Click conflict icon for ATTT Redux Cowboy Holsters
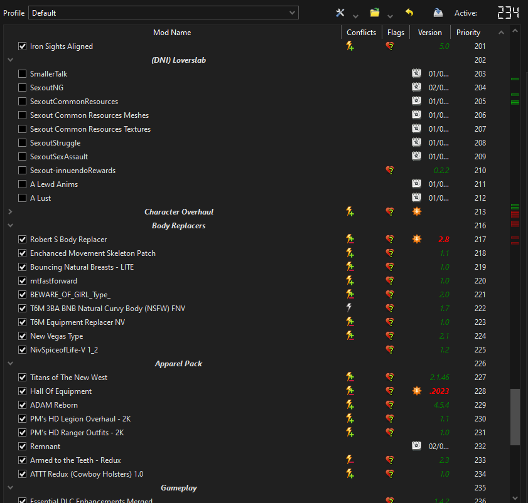Viewport: 528px width, 503px height. tap(350, 474)
